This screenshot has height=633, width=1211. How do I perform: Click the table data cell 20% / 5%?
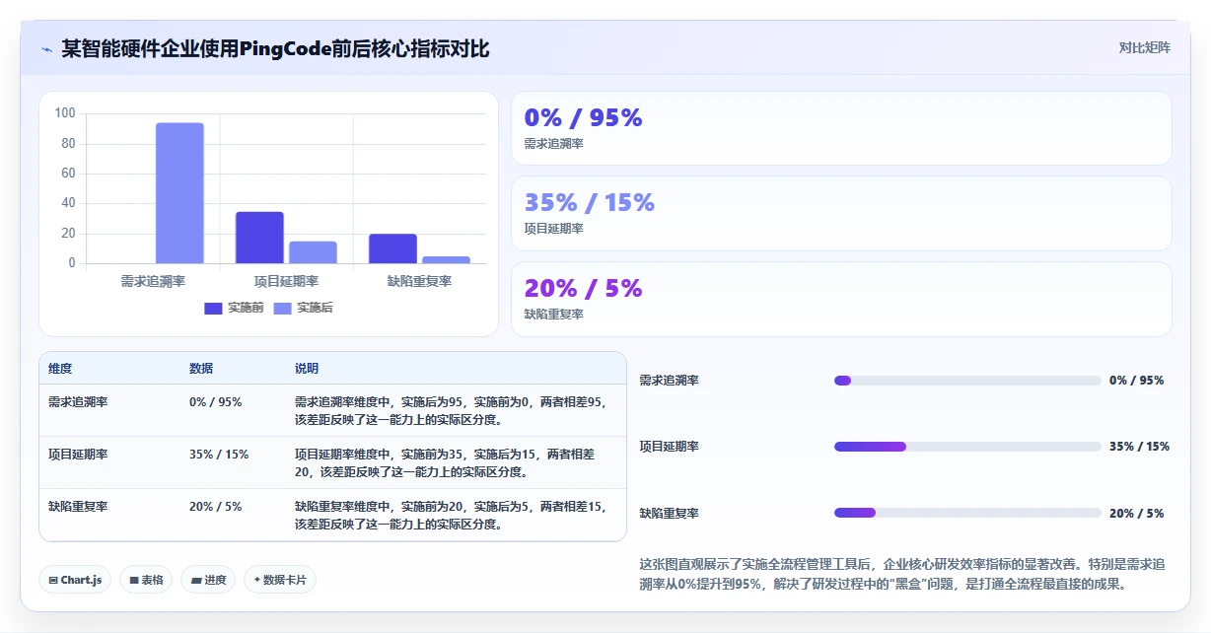[x=215, y=507]
